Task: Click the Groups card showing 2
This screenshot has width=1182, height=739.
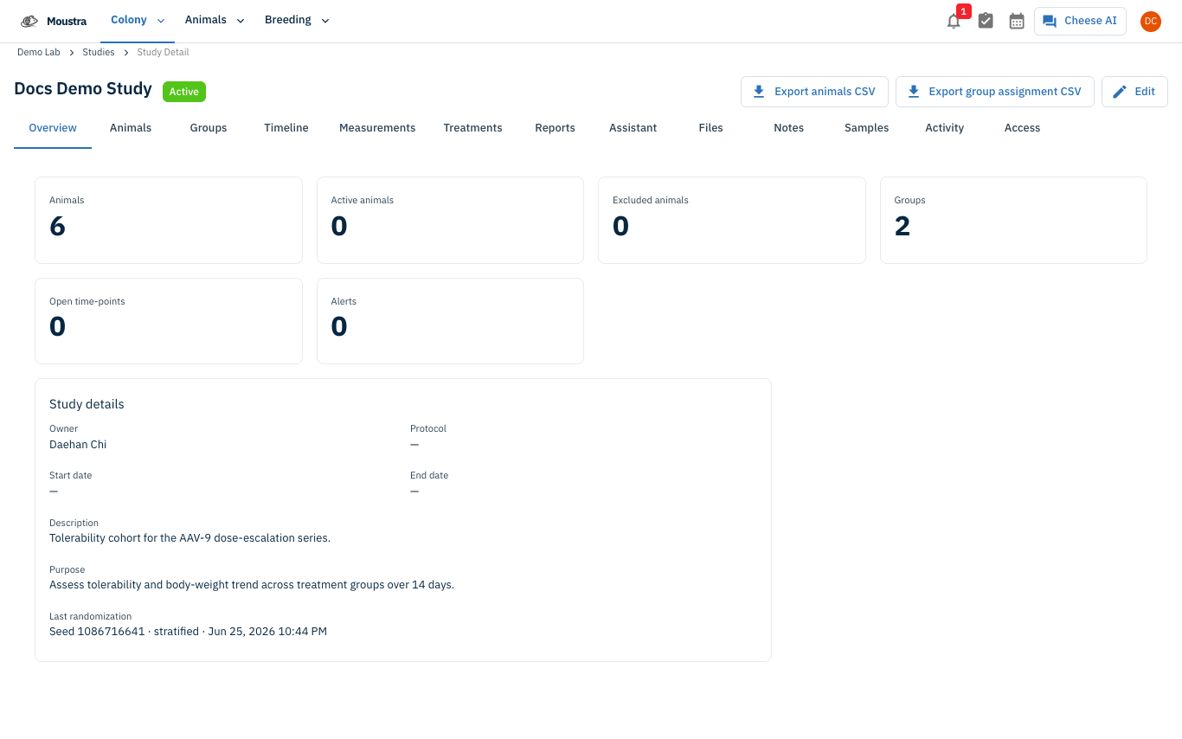Action: pyautogui.click(x=1013, y=220)
